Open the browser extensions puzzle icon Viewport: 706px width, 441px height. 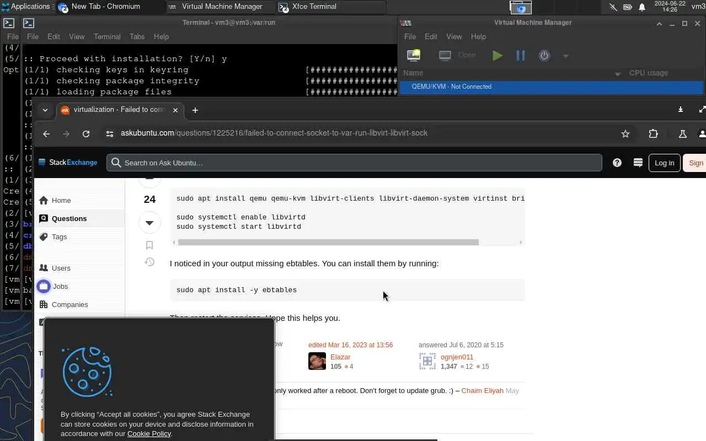(654, 133)
